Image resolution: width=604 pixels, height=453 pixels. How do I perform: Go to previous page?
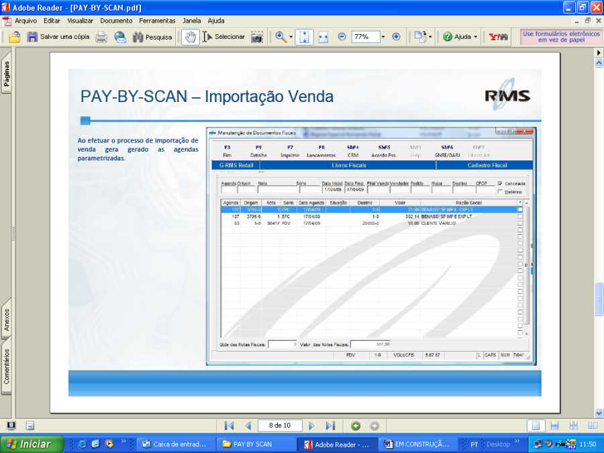pyautogui.click(x=248, y=425)
